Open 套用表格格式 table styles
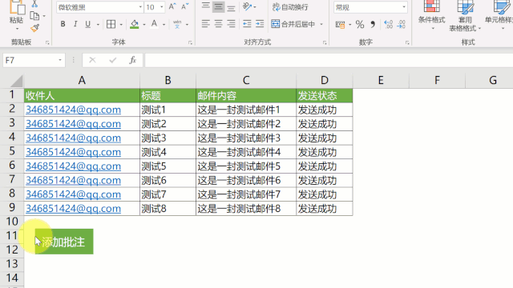The width and height of the screenshot is (513, 288). click(x=465, y=15)
